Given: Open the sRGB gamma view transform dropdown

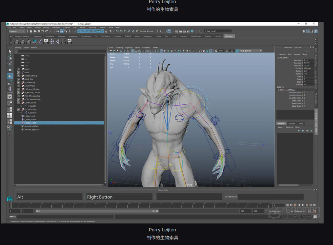Looking at the screenshot, I should [x=250, y=51].
